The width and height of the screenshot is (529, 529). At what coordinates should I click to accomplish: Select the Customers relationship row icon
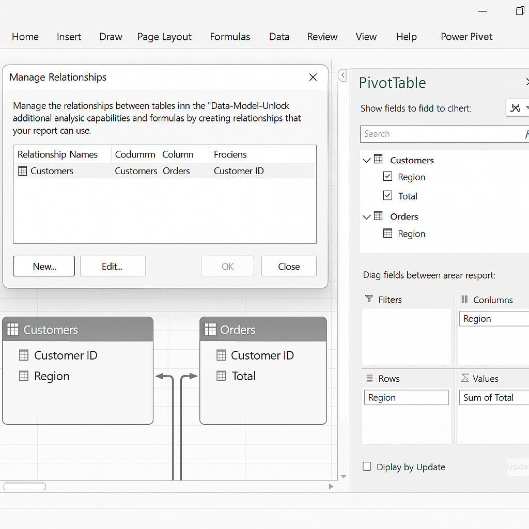[23, 171]
